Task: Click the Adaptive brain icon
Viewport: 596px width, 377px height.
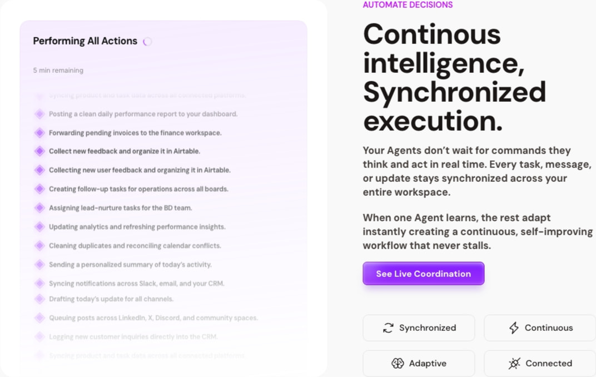Action: tap(398, 363)
